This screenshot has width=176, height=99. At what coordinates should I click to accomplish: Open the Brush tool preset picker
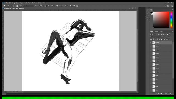point(9,6)
